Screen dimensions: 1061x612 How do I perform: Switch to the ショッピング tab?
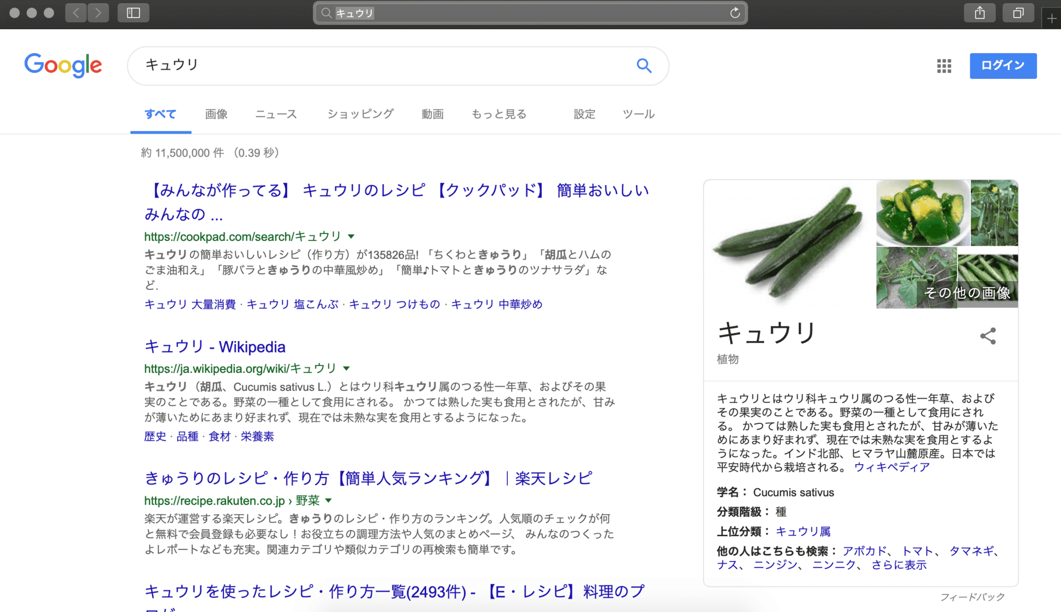360,114
